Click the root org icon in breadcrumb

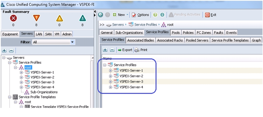(164, 25)
